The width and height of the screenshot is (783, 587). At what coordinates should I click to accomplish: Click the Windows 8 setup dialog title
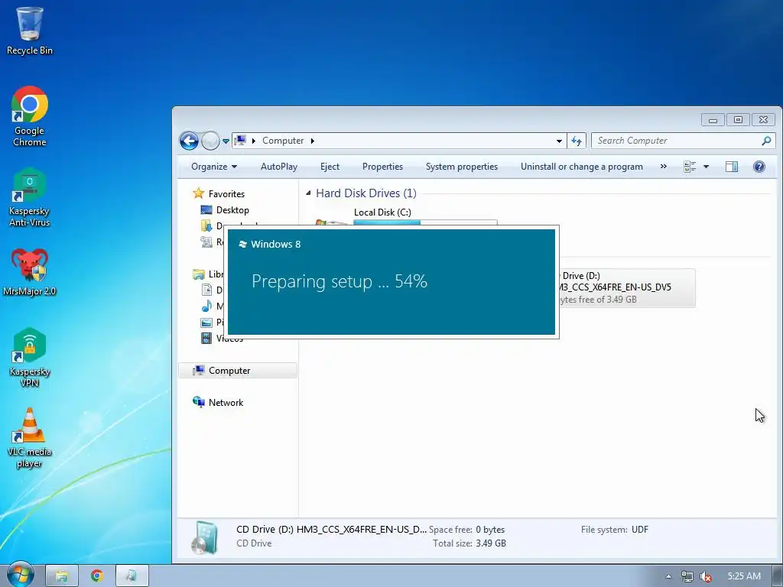click(275, 244)
